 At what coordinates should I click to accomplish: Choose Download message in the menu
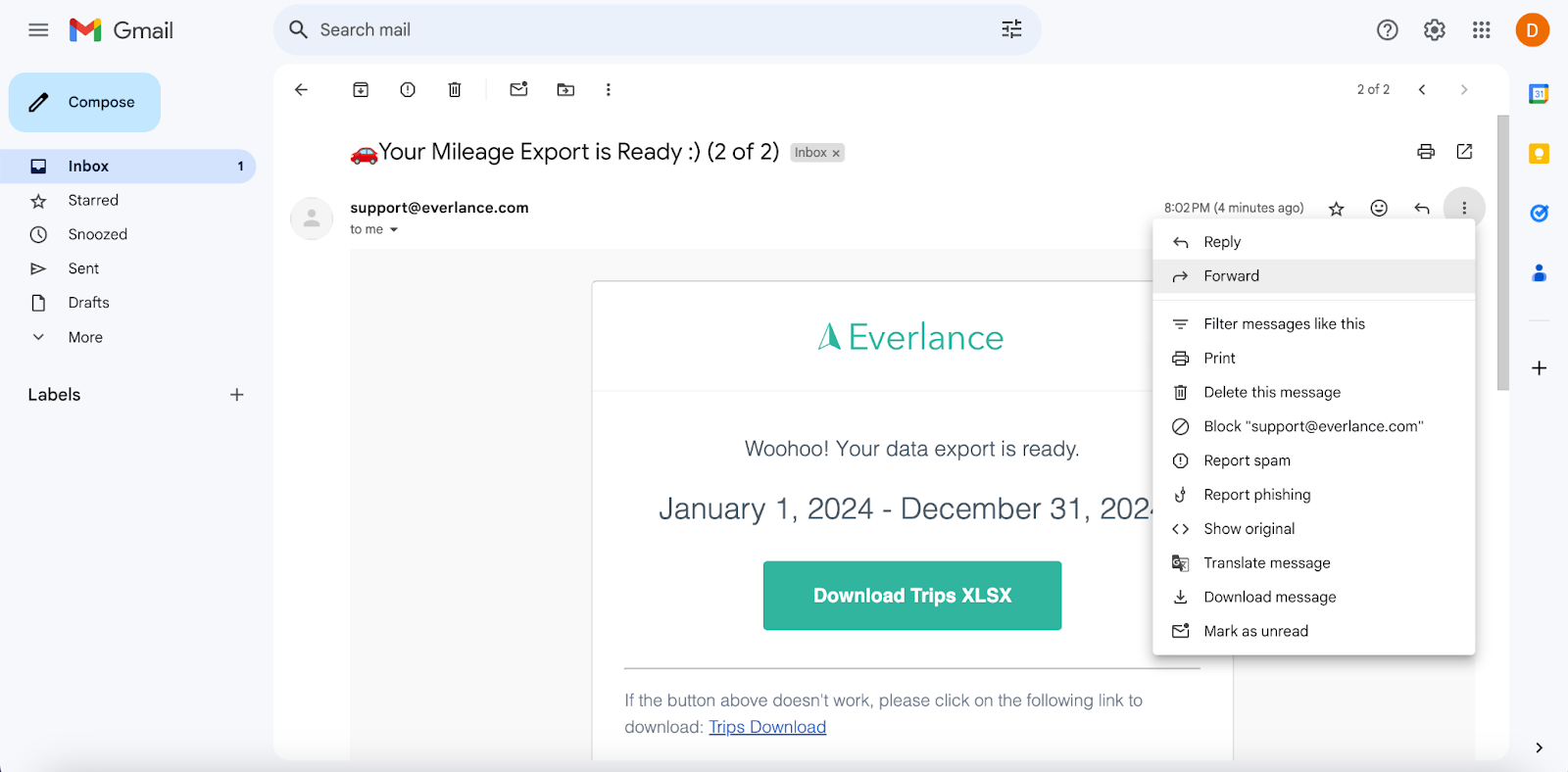(x=1269, y=597)
